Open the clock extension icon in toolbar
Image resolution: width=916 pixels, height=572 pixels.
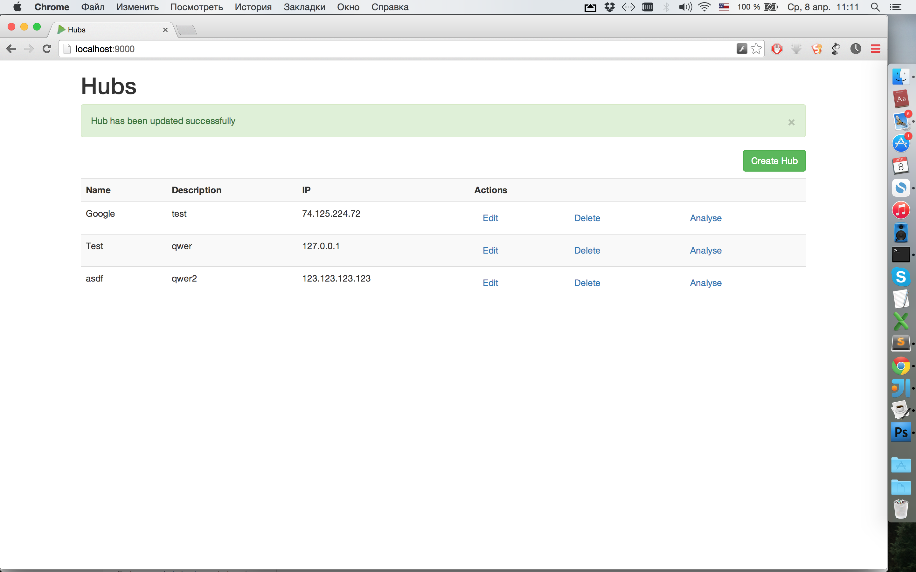[x=856, y=49]
